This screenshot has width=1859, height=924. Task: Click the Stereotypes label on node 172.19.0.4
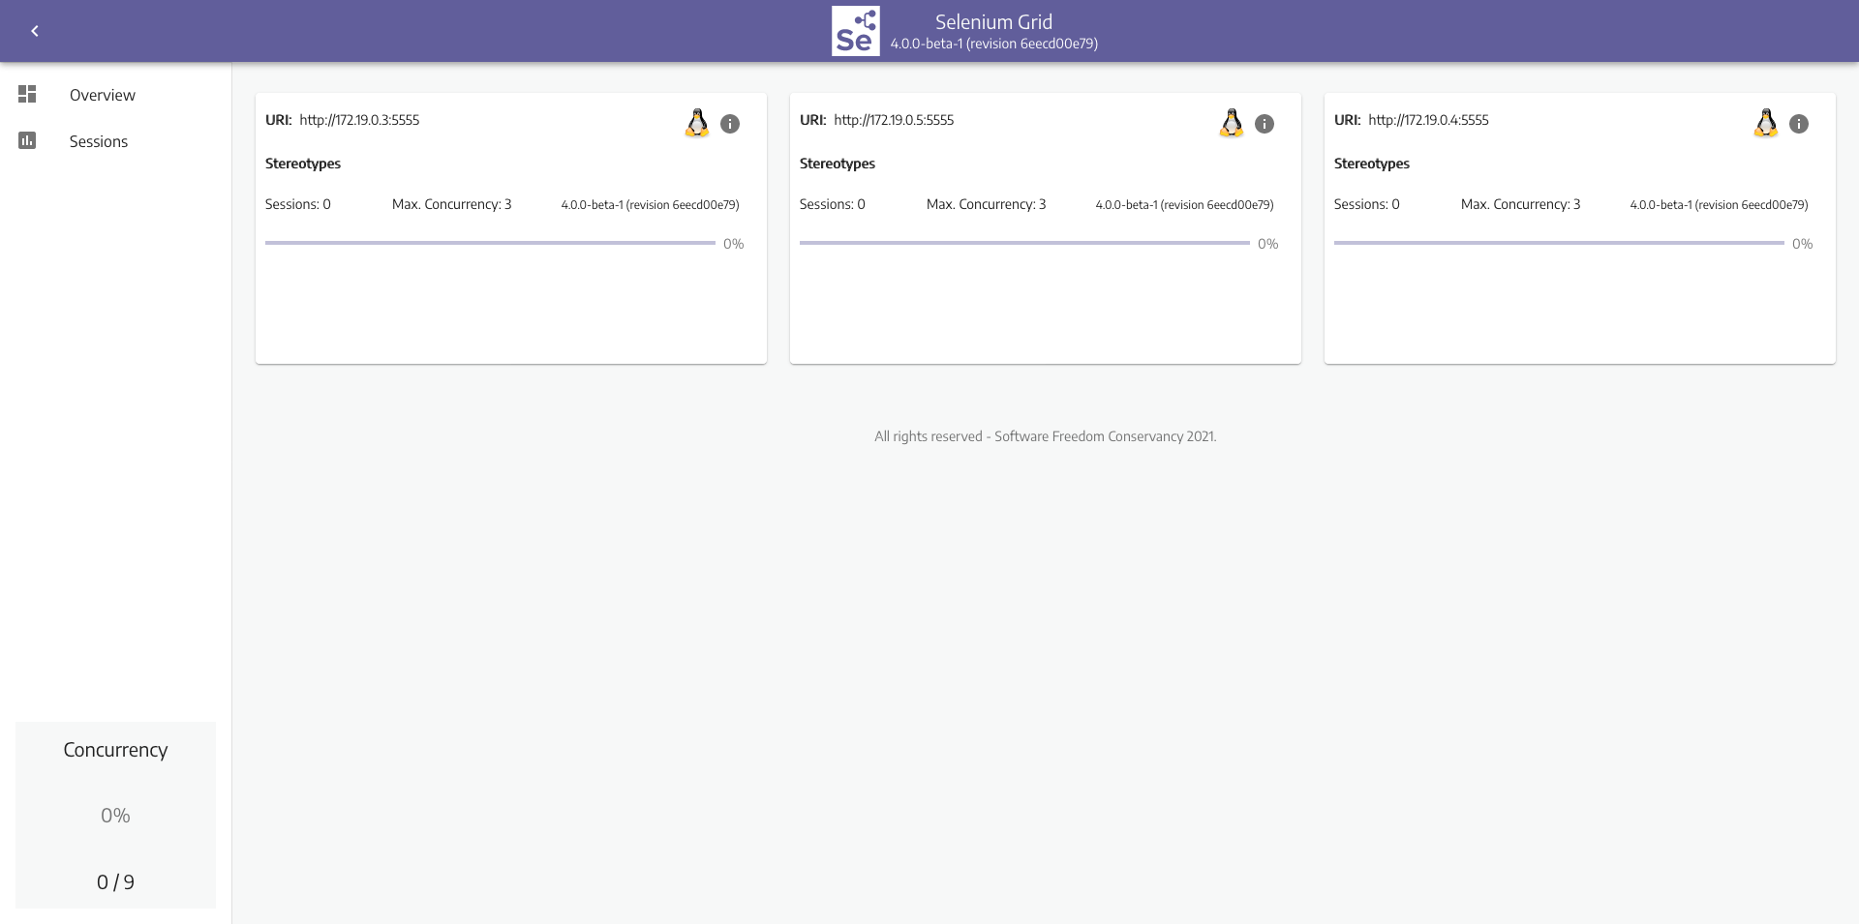[x=1372, y=164]
